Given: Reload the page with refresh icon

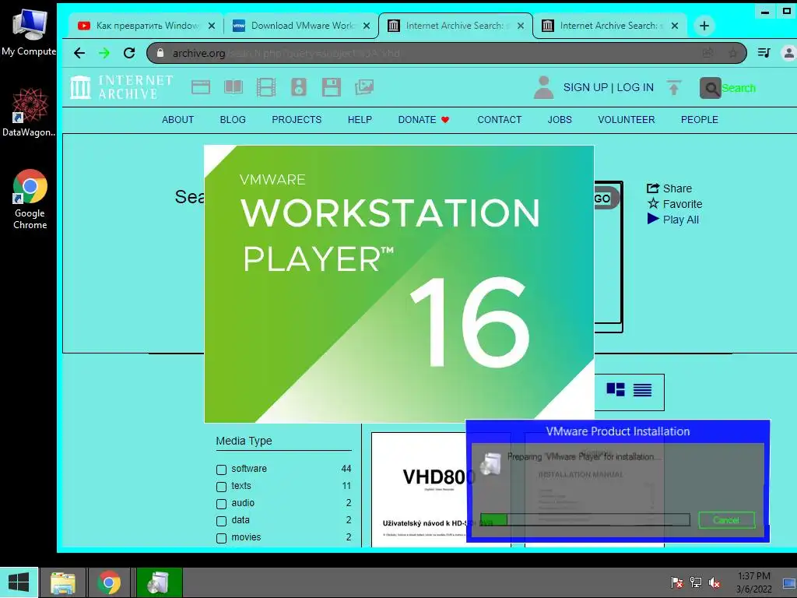Looking at the screenshot, I should [129, 53].
